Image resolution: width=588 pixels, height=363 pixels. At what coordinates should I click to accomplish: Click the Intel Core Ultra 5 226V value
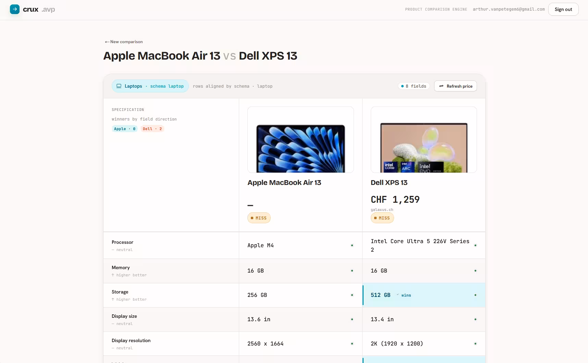pyautogui.click(x=420, y=246)
